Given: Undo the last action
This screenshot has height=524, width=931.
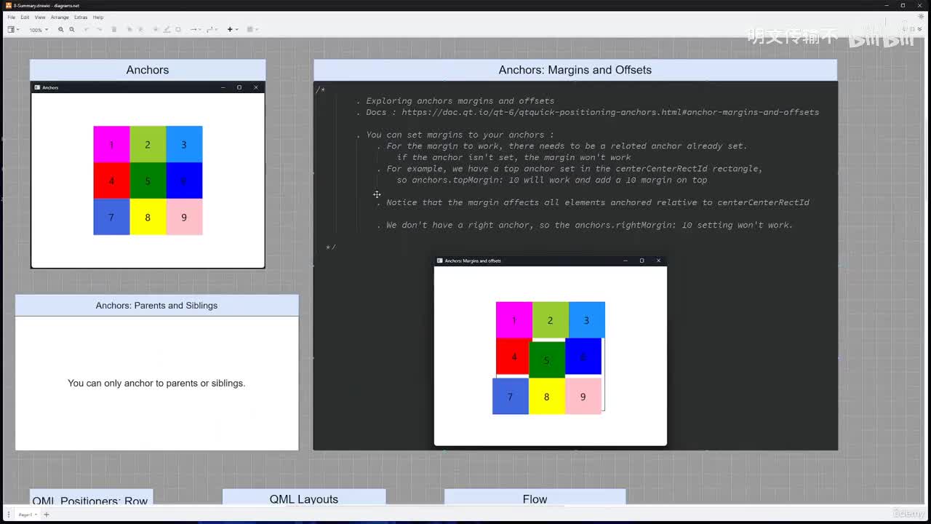Looking at the screenshot, I should [x=87, y=30].
